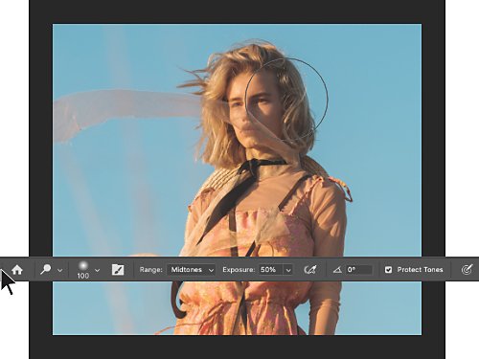Open the Range Midtones dropdown

pyautogui.click(x=192, y=270)
